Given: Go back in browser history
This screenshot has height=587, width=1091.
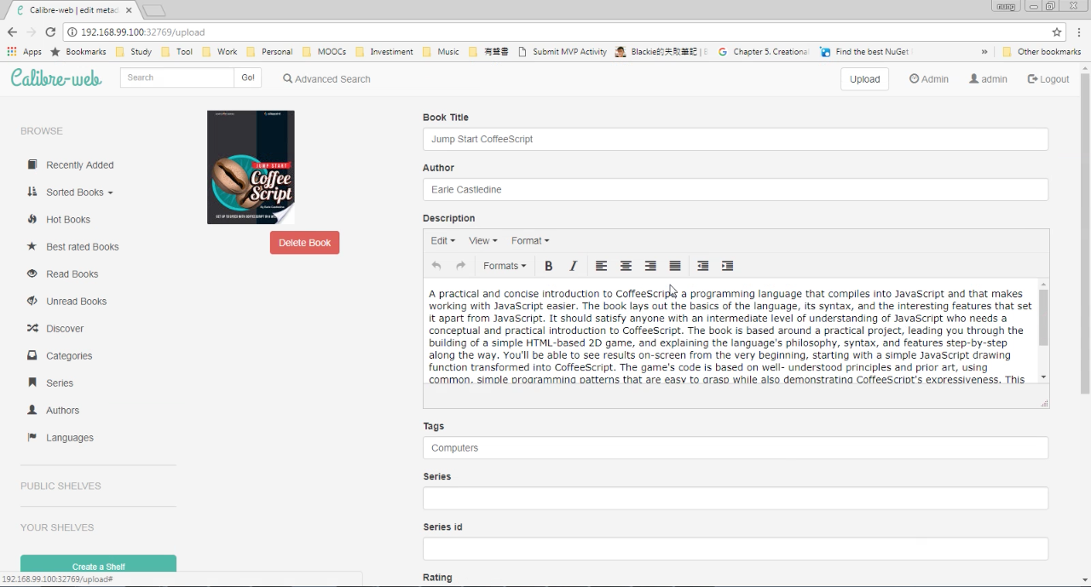Looking at the screenshot, I should pyautogui.click(x=12, y=32).
